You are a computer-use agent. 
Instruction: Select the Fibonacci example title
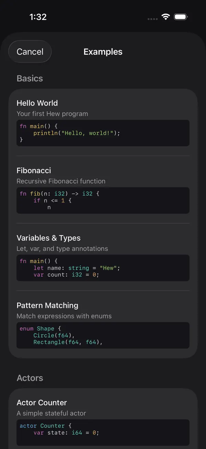[34, 170]
